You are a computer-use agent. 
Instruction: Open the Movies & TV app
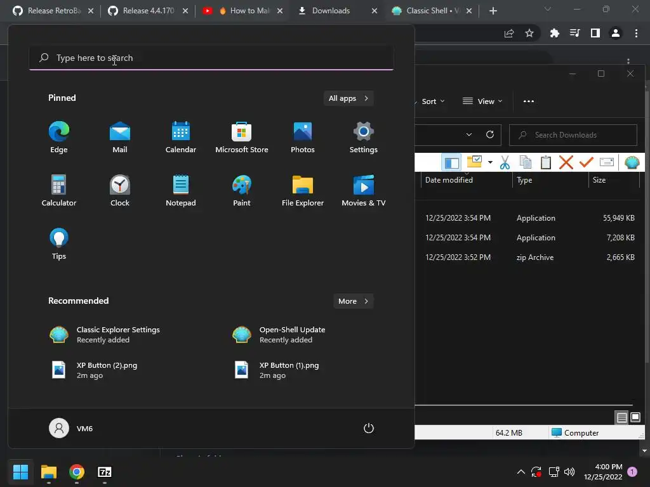click(364, 191)
